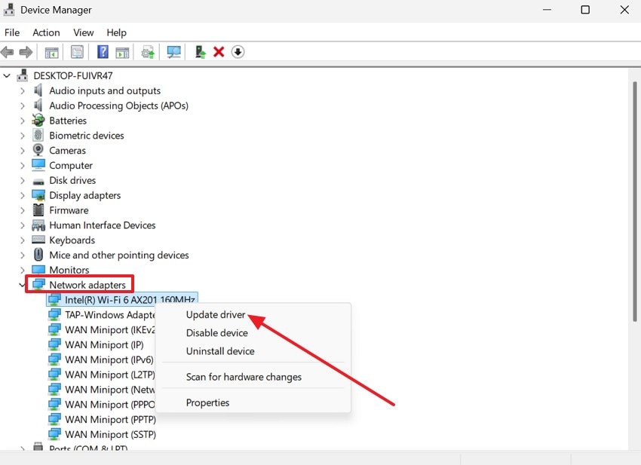Click the Network adapters category icon

(x=38, y=284)
